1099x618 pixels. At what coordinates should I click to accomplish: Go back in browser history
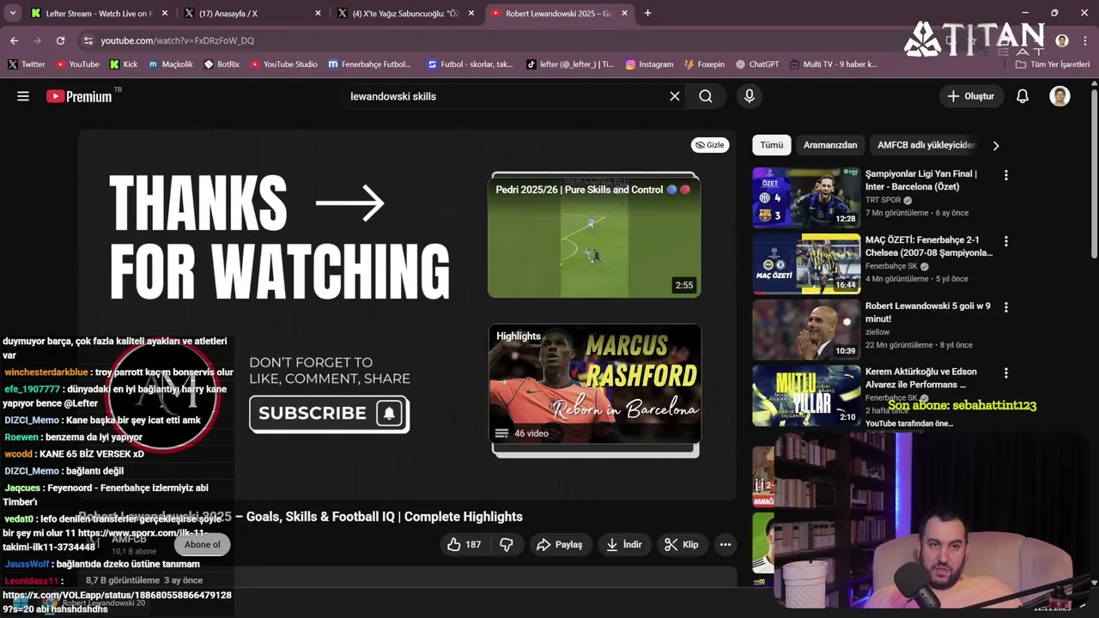[x=15, y=40]
